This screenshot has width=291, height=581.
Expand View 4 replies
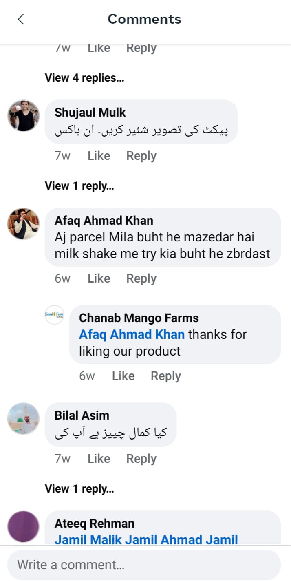point(84,78)
